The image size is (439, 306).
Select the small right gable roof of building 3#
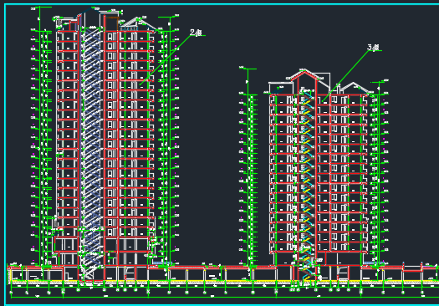point(354,87)
